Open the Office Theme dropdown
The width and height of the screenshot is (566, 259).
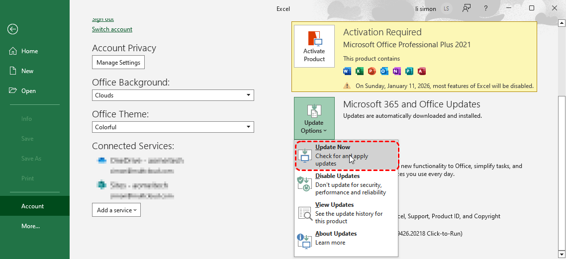(x=173, y=127)
